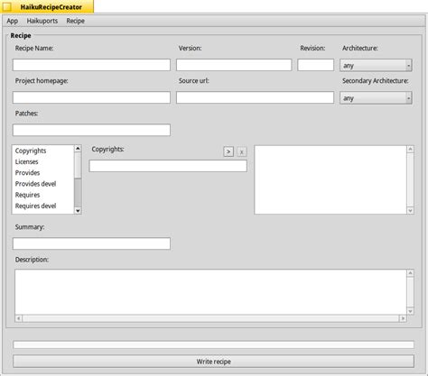Open the Recipe menu
This screenshot has width=428, height=376.
click(x=75, y=21)
